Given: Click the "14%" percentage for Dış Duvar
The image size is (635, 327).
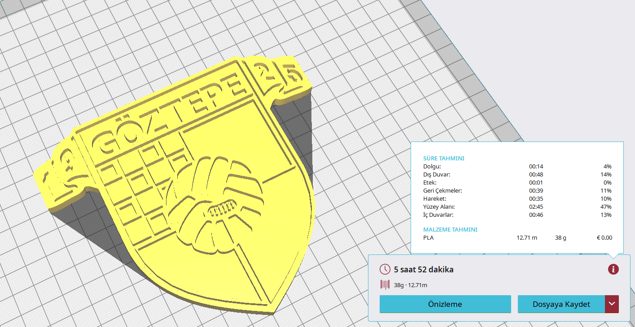Looking at the screenshot, I should [x=606, y=175].
